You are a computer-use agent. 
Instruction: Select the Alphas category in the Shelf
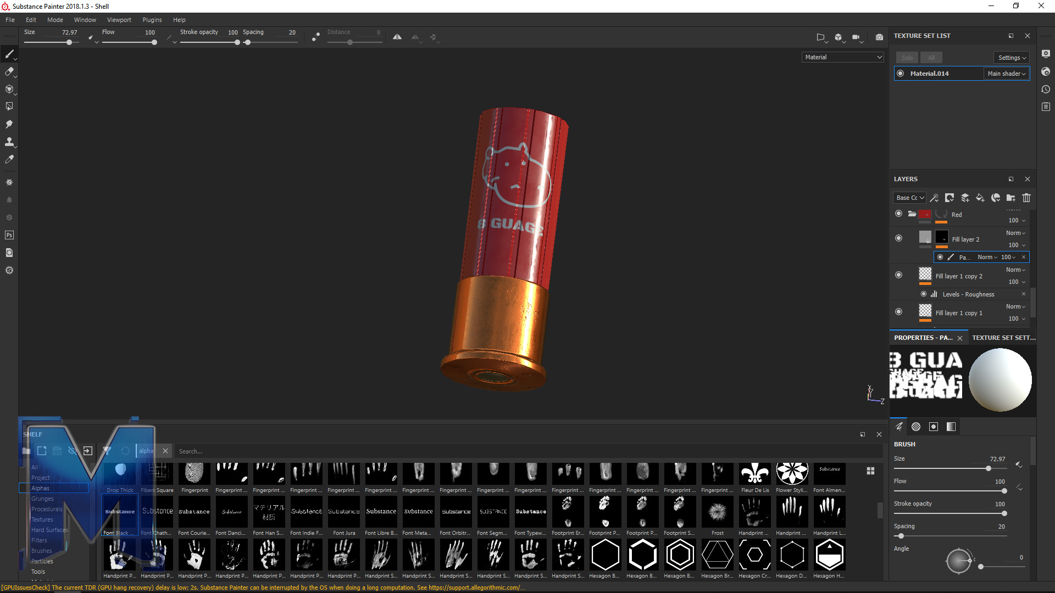coord(41,488)
